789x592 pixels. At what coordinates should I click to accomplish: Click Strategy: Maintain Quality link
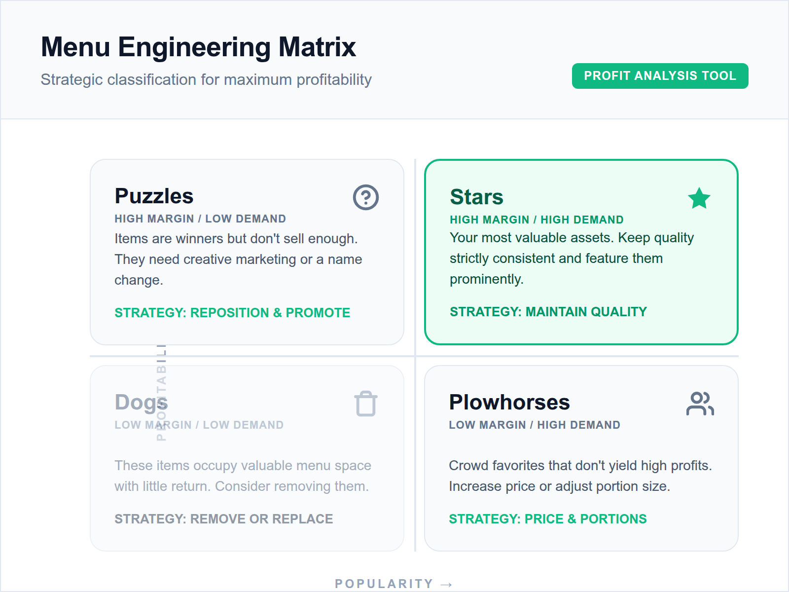[548, 312]
